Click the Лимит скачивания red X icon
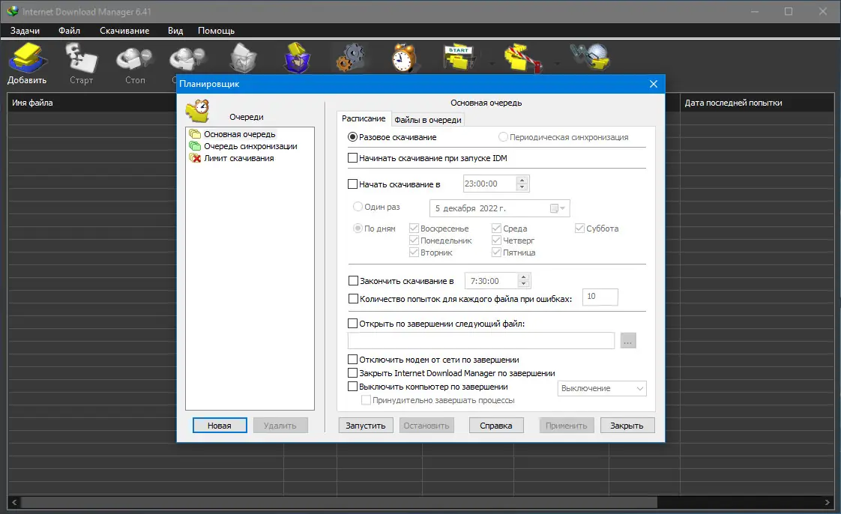This screenshot has width=841, height=514. (x=195, y=158)
